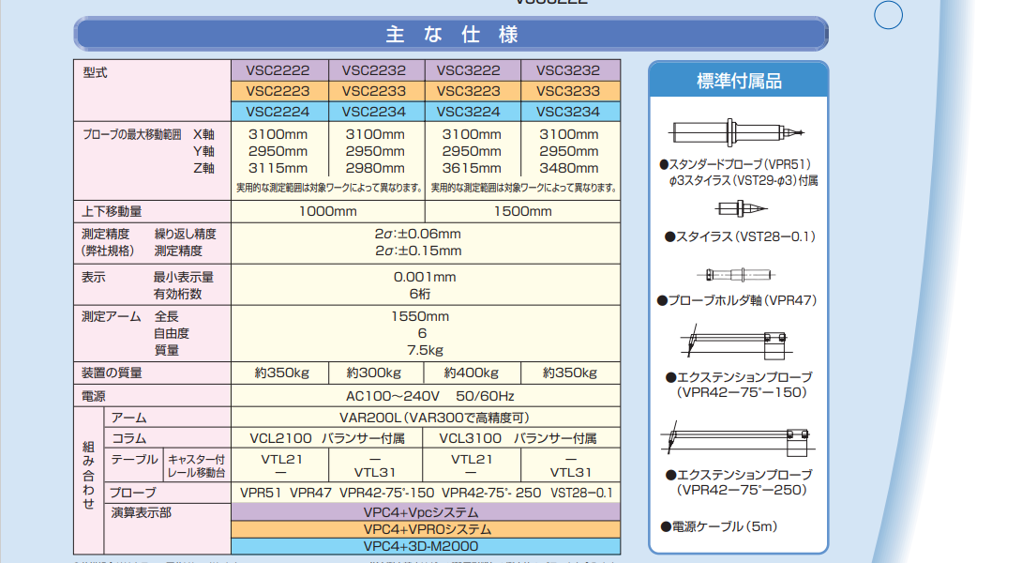This screenshot has width=1022, height=563.
Task: Select model cell VSC3224
Action: coord(473,112)
